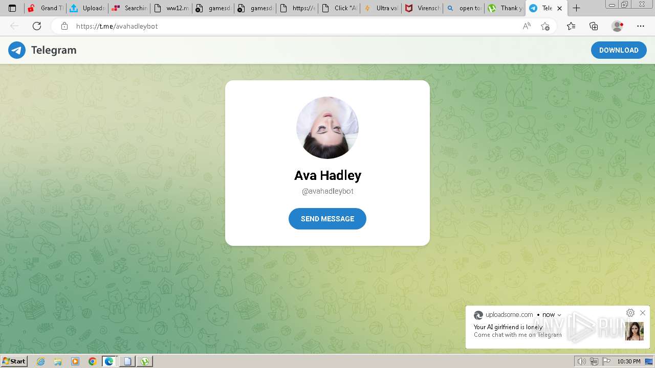Screen dimensions: 655x368
Task: Click the browser back arrow
Action: pyautogui.click(x=14, y=26)
